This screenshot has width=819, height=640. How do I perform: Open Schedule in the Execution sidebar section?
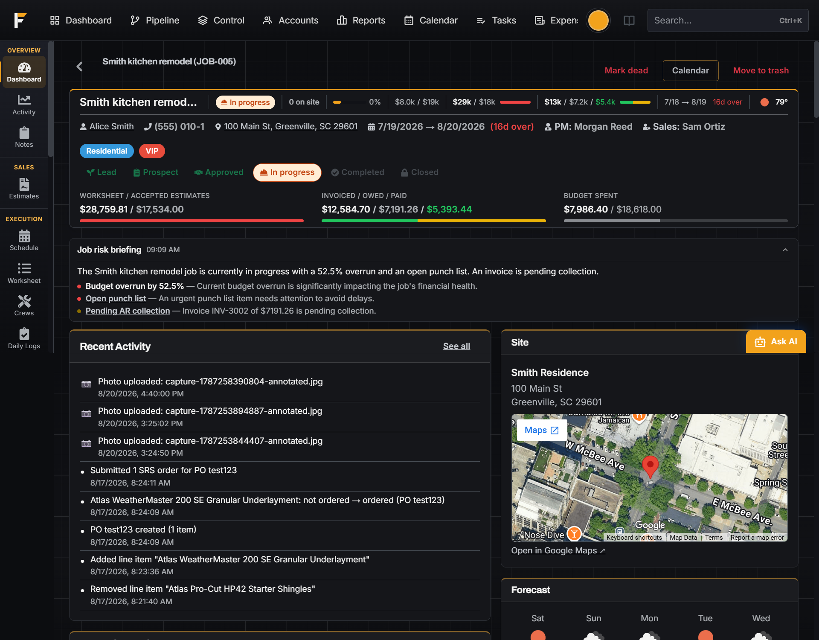(24, 241)
